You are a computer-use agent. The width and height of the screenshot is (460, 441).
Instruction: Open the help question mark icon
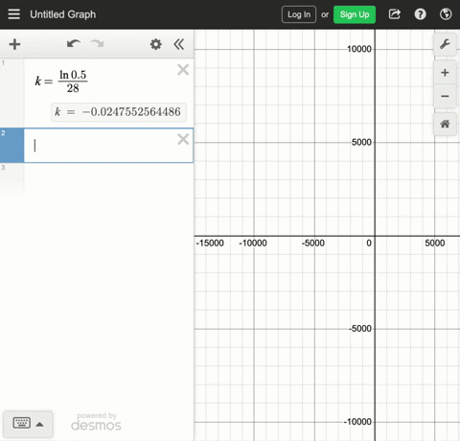[x=420, y=14]
